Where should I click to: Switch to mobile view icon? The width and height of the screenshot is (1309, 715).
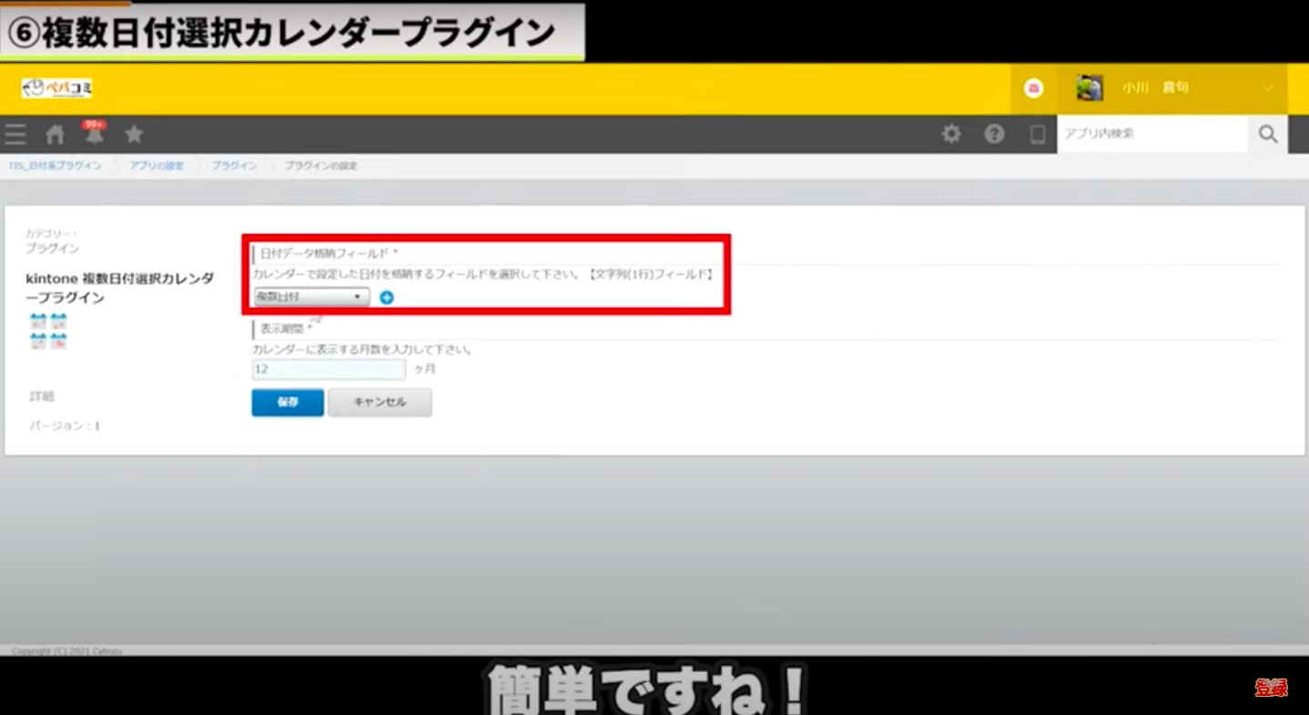(x=1037, y=135)
